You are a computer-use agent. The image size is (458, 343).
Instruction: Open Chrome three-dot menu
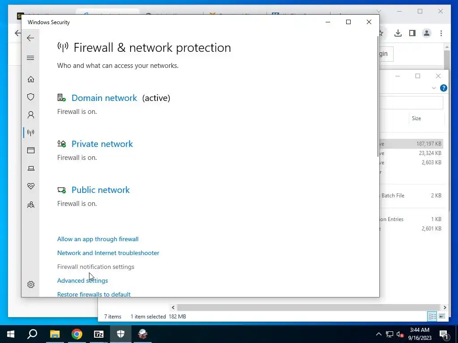point(441,33)
